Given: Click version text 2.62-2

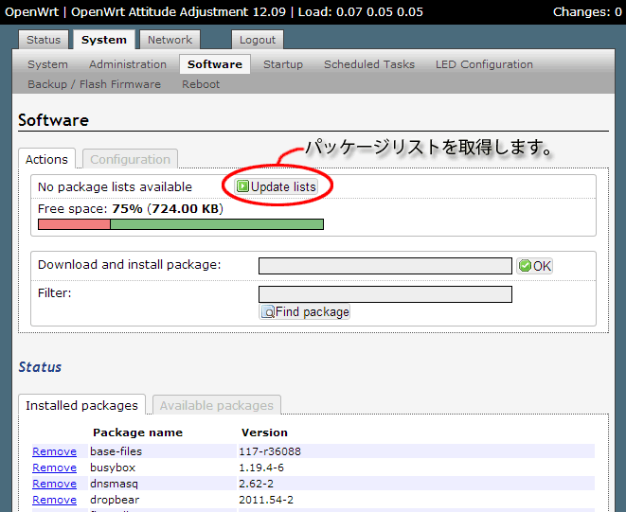Looking at the screenshot, I should coord(257,484).
